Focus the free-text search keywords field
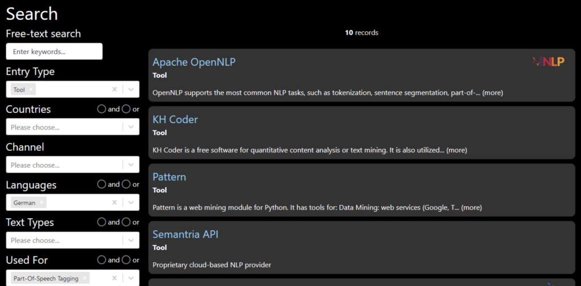Image resolution: width=581 pixels, height=286 pixels. click(x=54, y=52)
